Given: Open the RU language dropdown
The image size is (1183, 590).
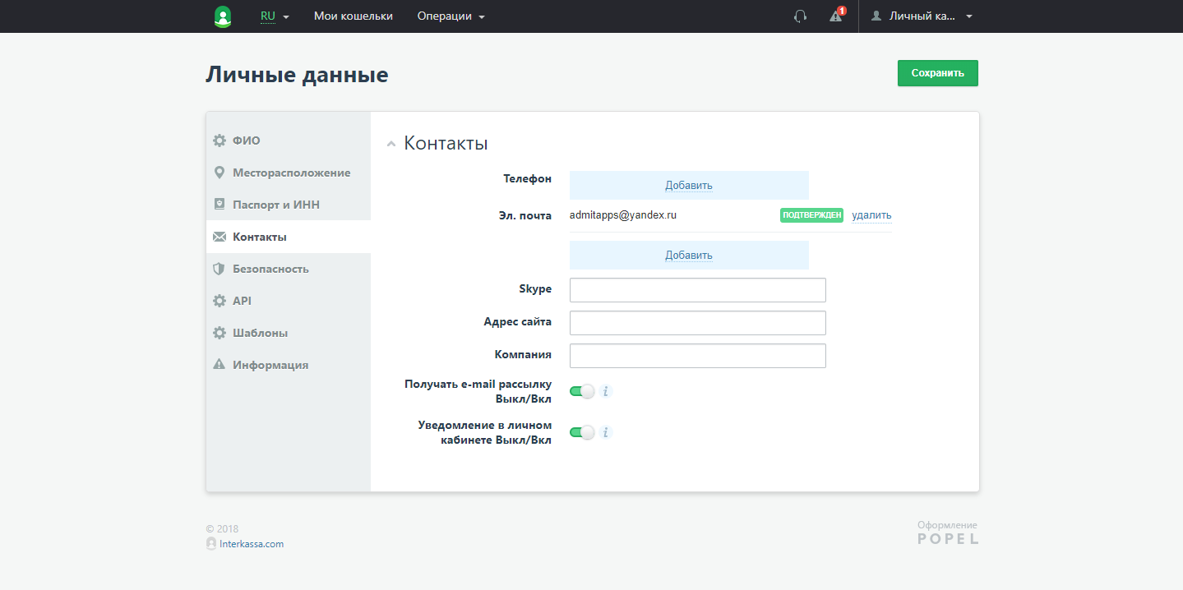Looking at the screenshot, I should pos(275,16).
